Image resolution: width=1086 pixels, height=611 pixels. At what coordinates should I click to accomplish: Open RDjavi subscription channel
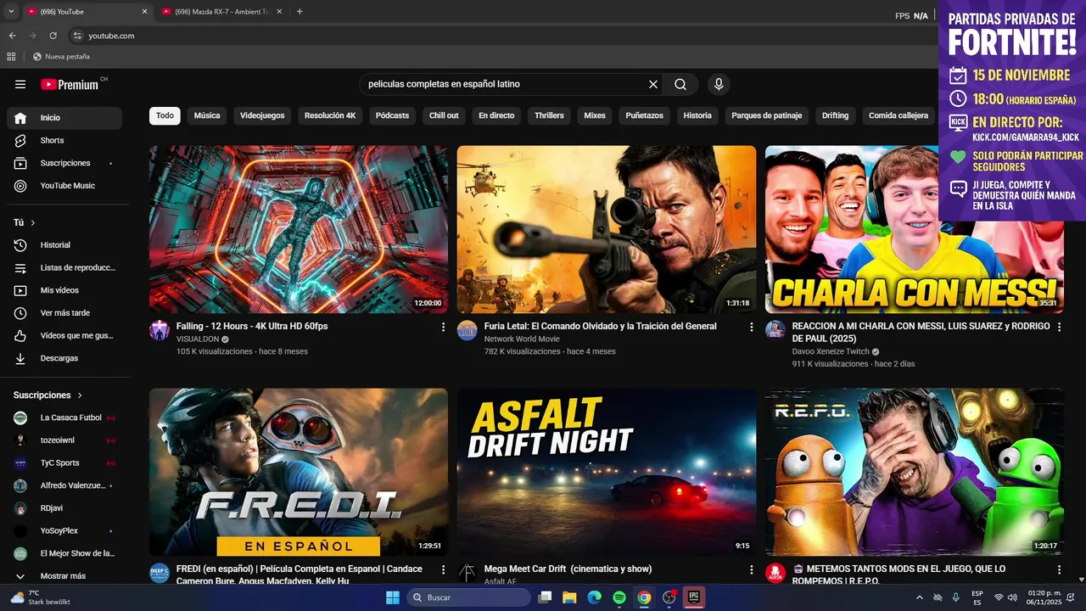(x=64, y=508)
